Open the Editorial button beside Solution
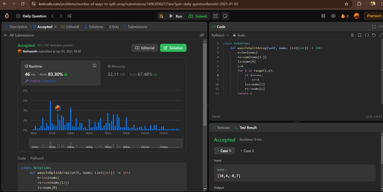 pyautogui.click(x=145, y=48)
